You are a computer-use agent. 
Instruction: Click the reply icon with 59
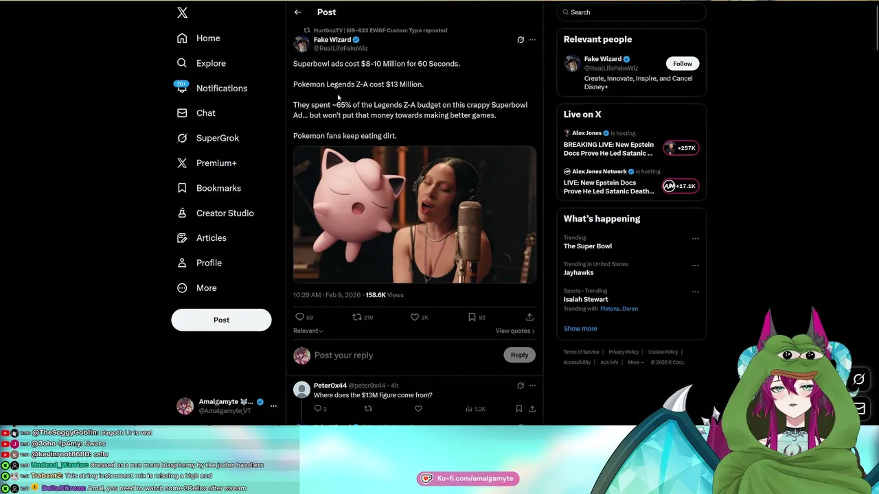pos(299,317)
